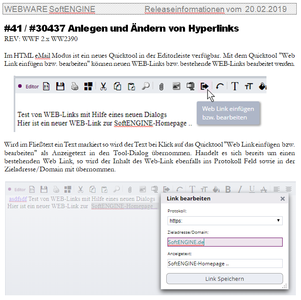
Task: Click the header text Releaseinformationen vom 20.02.2019
Action: pyautogui.click(x=216, y=9)
